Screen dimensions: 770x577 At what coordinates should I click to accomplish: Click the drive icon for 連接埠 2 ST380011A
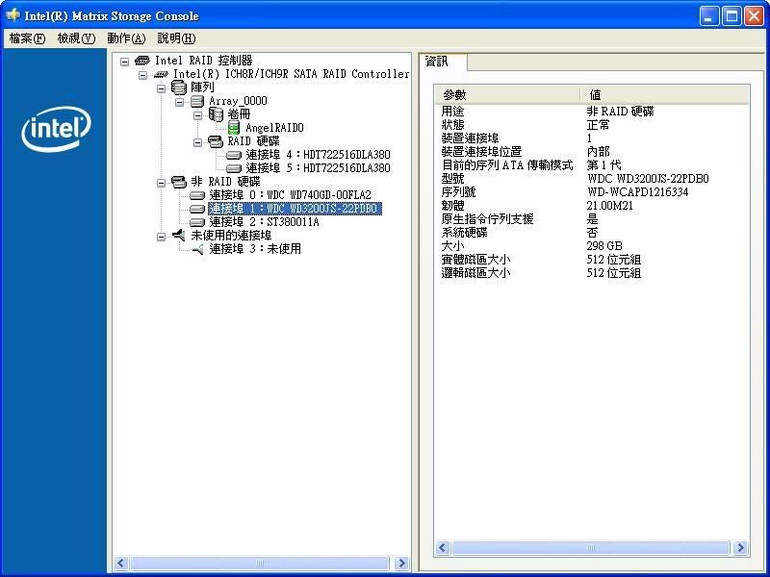click(197, 222)
